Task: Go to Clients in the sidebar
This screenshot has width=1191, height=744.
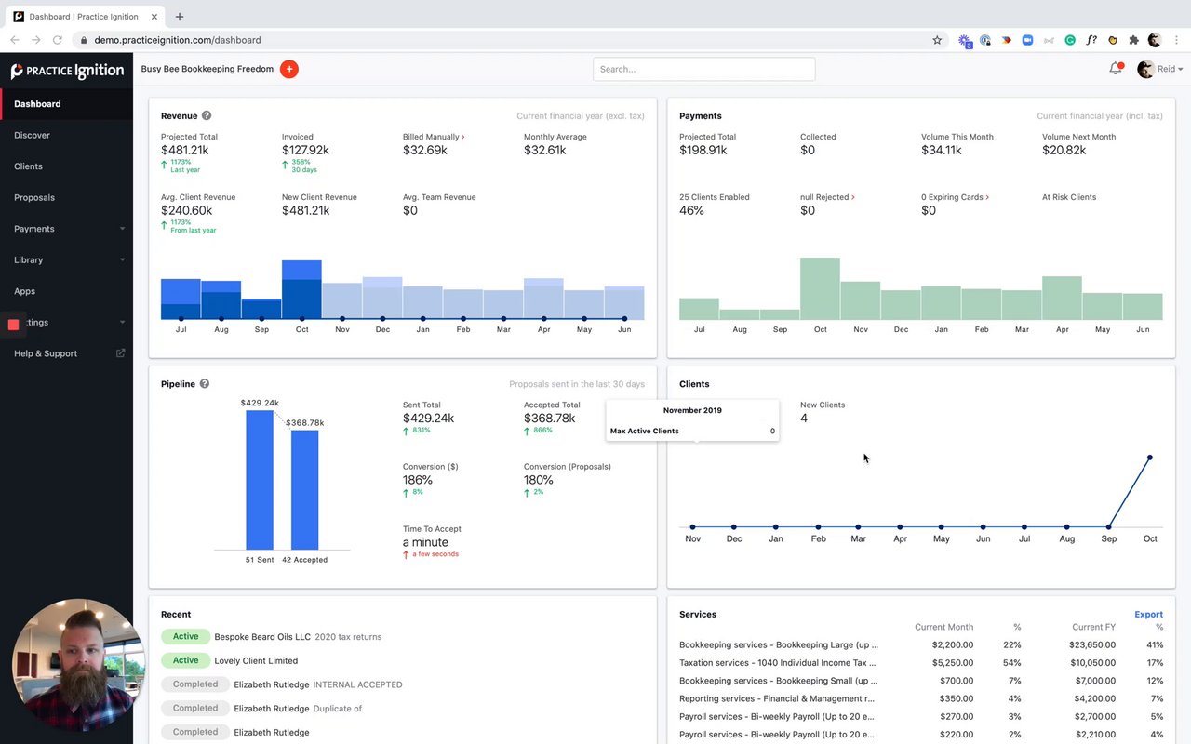Action: (x=29, y=166)
